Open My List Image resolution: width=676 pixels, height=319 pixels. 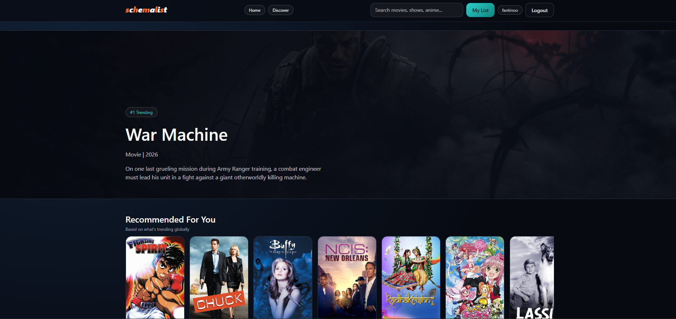[480, 10]
